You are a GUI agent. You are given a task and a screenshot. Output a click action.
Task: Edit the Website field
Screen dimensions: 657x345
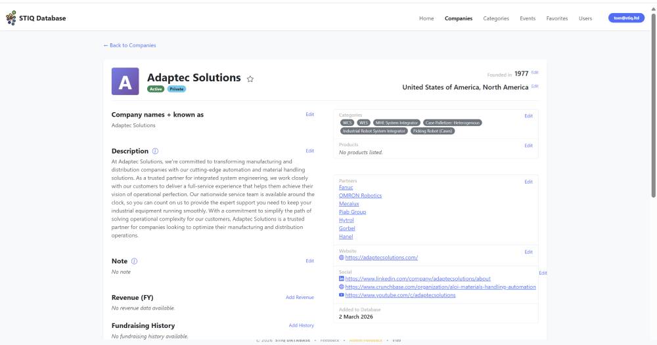(528, 252)
